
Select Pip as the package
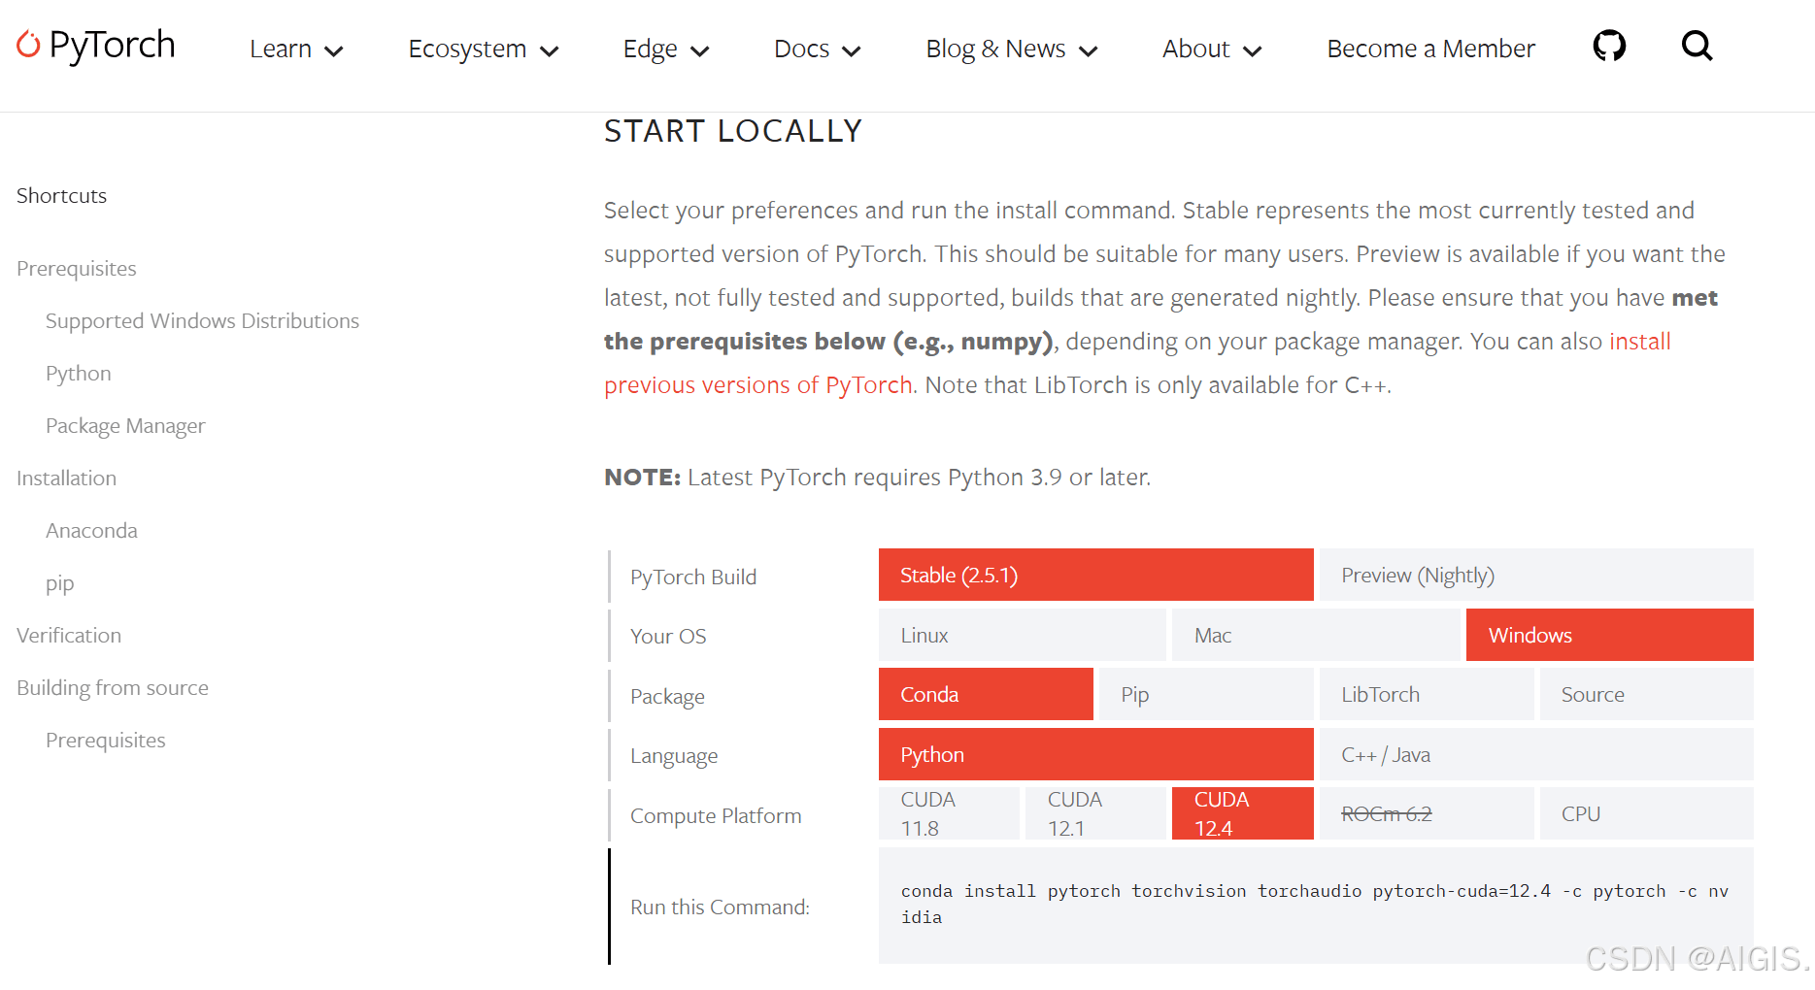(1203, 695)
